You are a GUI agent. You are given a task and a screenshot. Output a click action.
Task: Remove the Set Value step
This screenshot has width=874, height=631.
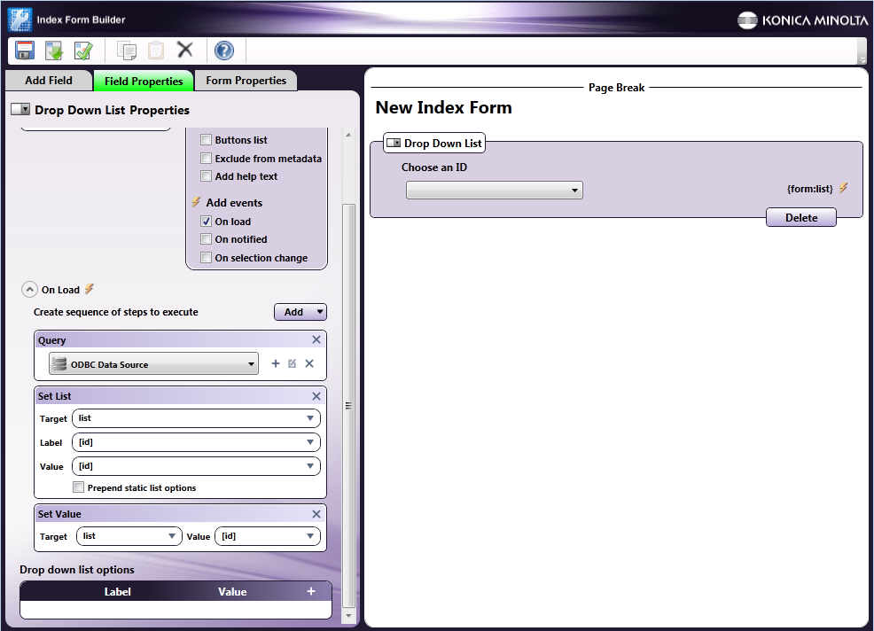coord(316,514)
